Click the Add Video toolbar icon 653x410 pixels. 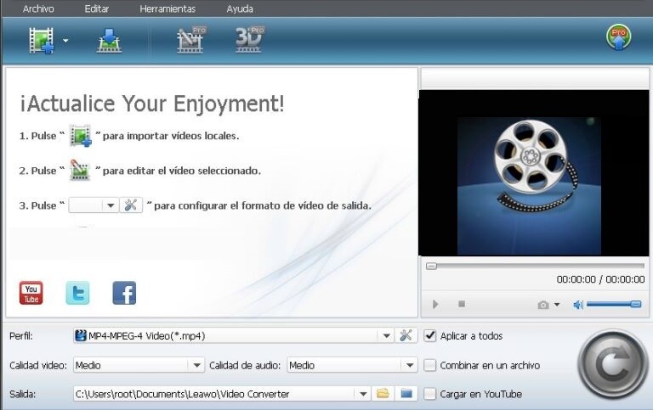(x=42, y=41)
